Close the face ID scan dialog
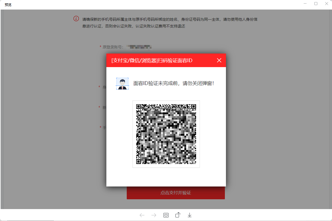Screen dimensions: 332x221 click(219, 61)
